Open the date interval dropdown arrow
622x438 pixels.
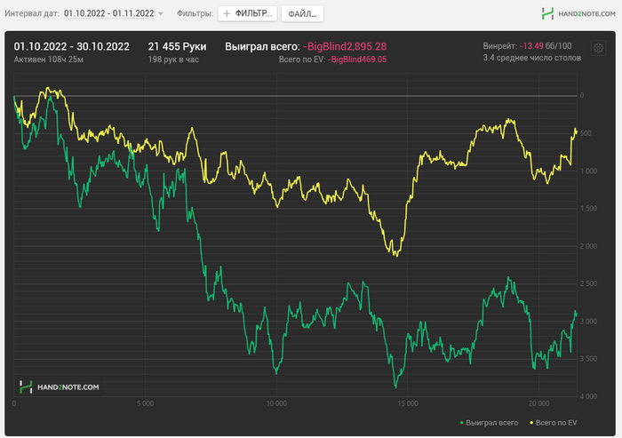(x=161, y=13)
